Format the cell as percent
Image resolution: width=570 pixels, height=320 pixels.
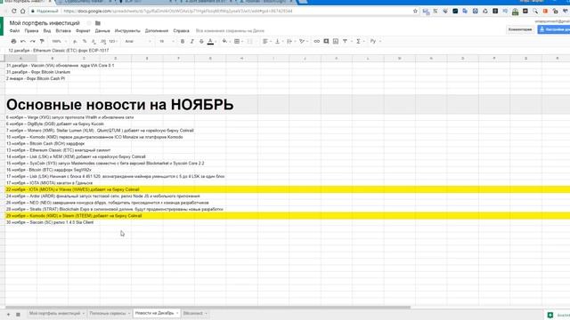click(x=85, y=42)
